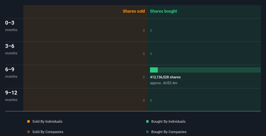The height and width of the screenshot is (136, 266).
Task: Click shares bought zero in 0–3 months row
Action: tap(151, 30)
